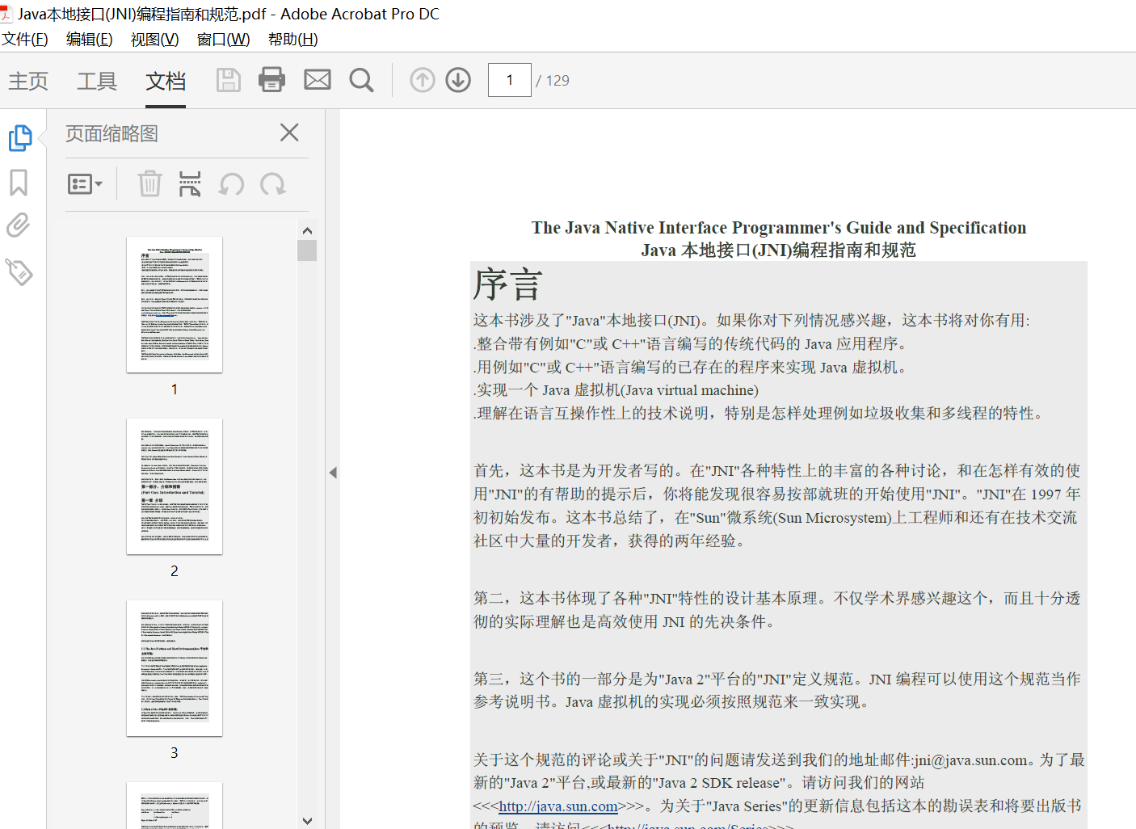
Task: Select the partially visible page 4 thumbnail
Action: pyautogui.click(x=175, y=806)
